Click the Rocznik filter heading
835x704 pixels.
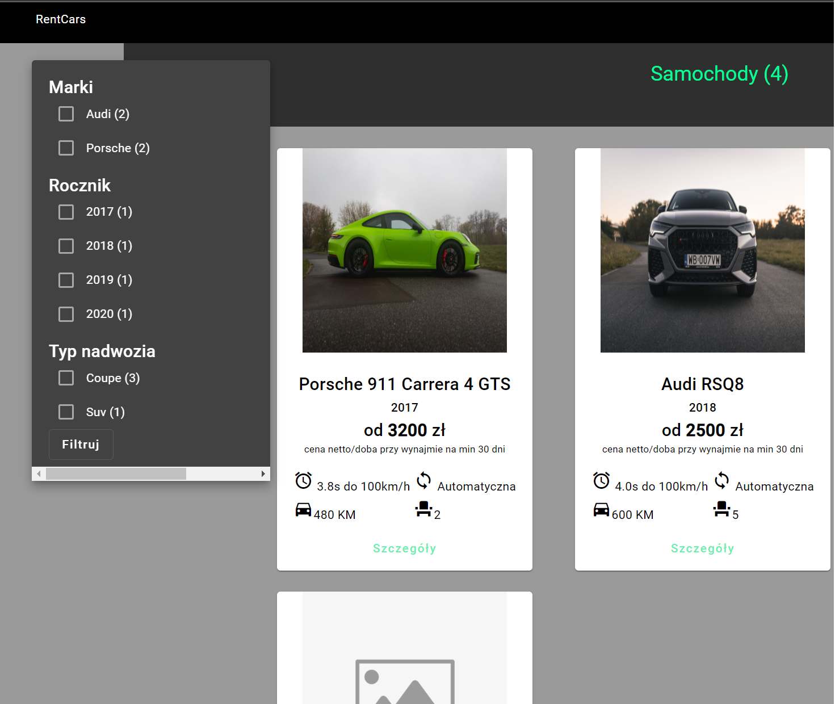[79, 186]
